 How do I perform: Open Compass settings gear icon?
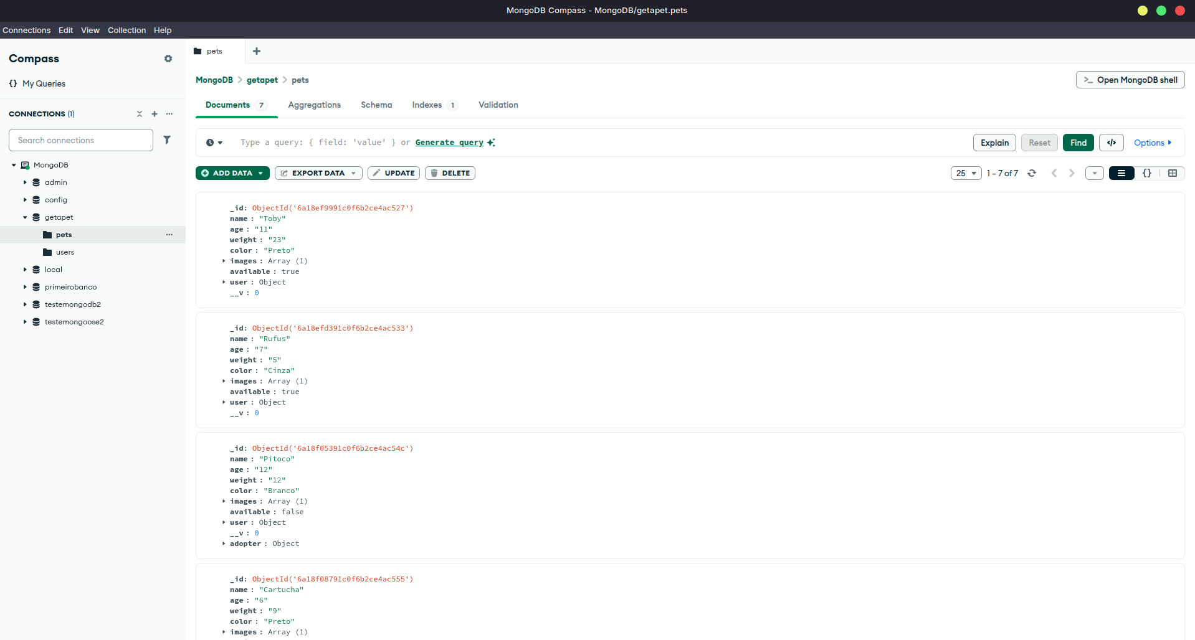[x=168, y=59]
